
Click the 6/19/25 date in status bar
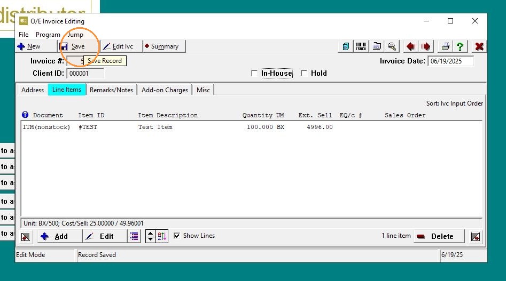point(452,254)
